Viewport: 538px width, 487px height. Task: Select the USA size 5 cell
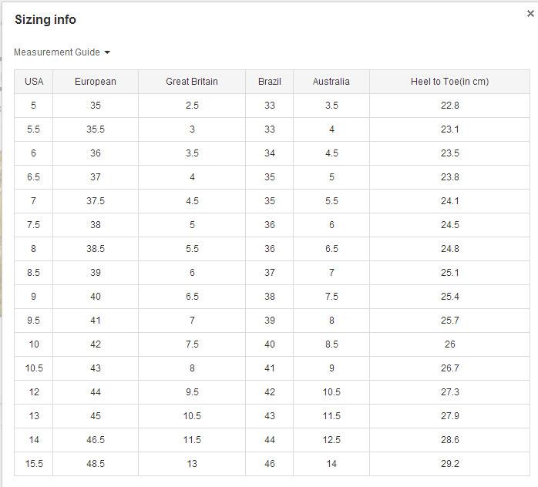(x=34, y=106)
